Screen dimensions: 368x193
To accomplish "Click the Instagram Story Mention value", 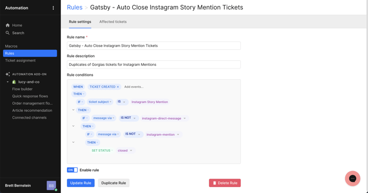I will tap(150, 102).
